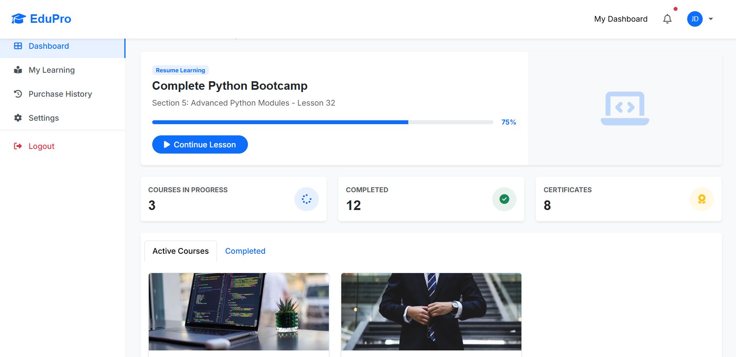The height and width of the screenshot is (357, 736).
Task: Click the Purchase History clock icon
Action: 18,94
